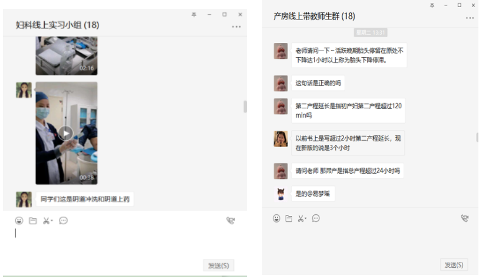
Task: Open chat history icon in 产房线上带教师生群
Action: [x=316, y=218]
